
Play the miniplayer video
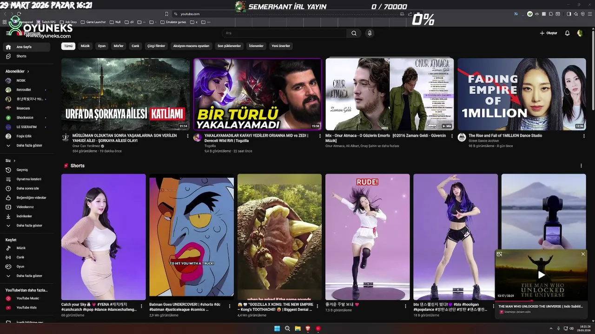[541, 275]
